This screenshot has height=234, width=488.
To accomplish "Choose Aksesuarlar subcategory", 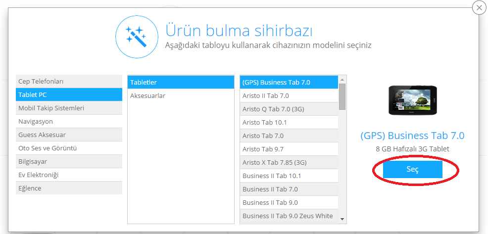I will pos(181,96).
